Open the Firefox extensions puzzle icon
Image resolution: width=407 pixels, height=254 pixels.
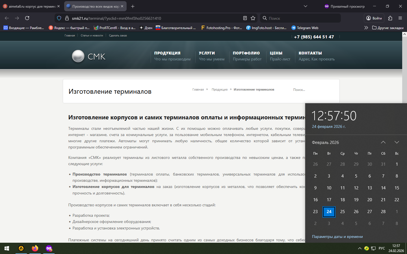click(x=390, y=18)
